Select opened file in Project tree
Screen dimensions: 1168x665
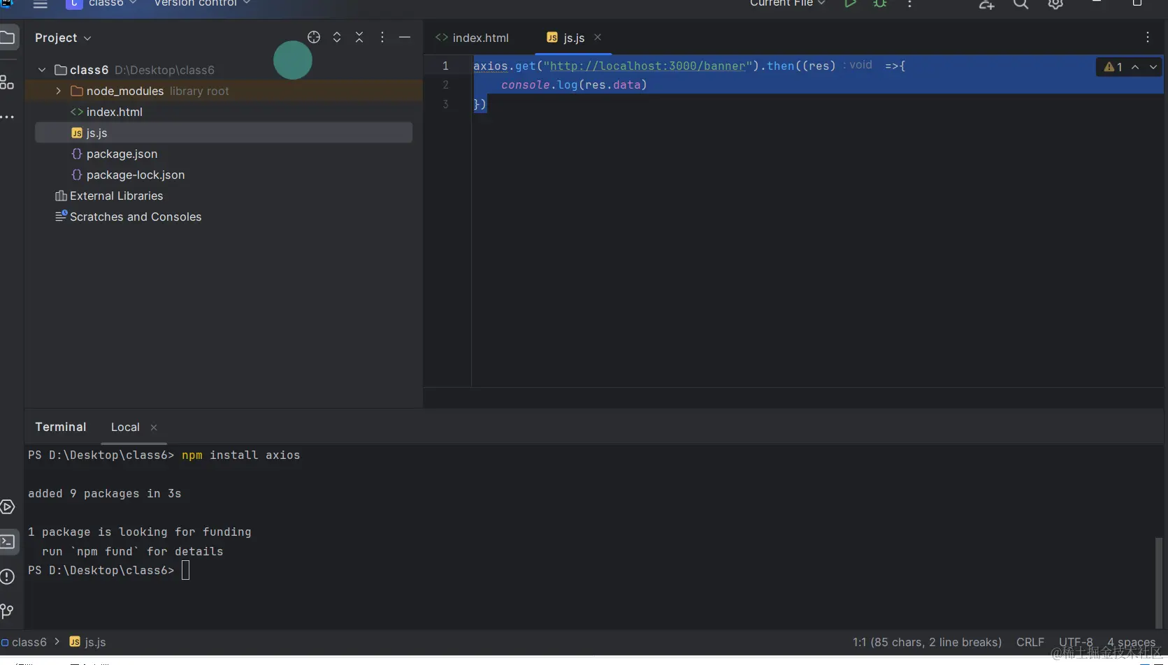pyautogui.click(x=314, y=38)
